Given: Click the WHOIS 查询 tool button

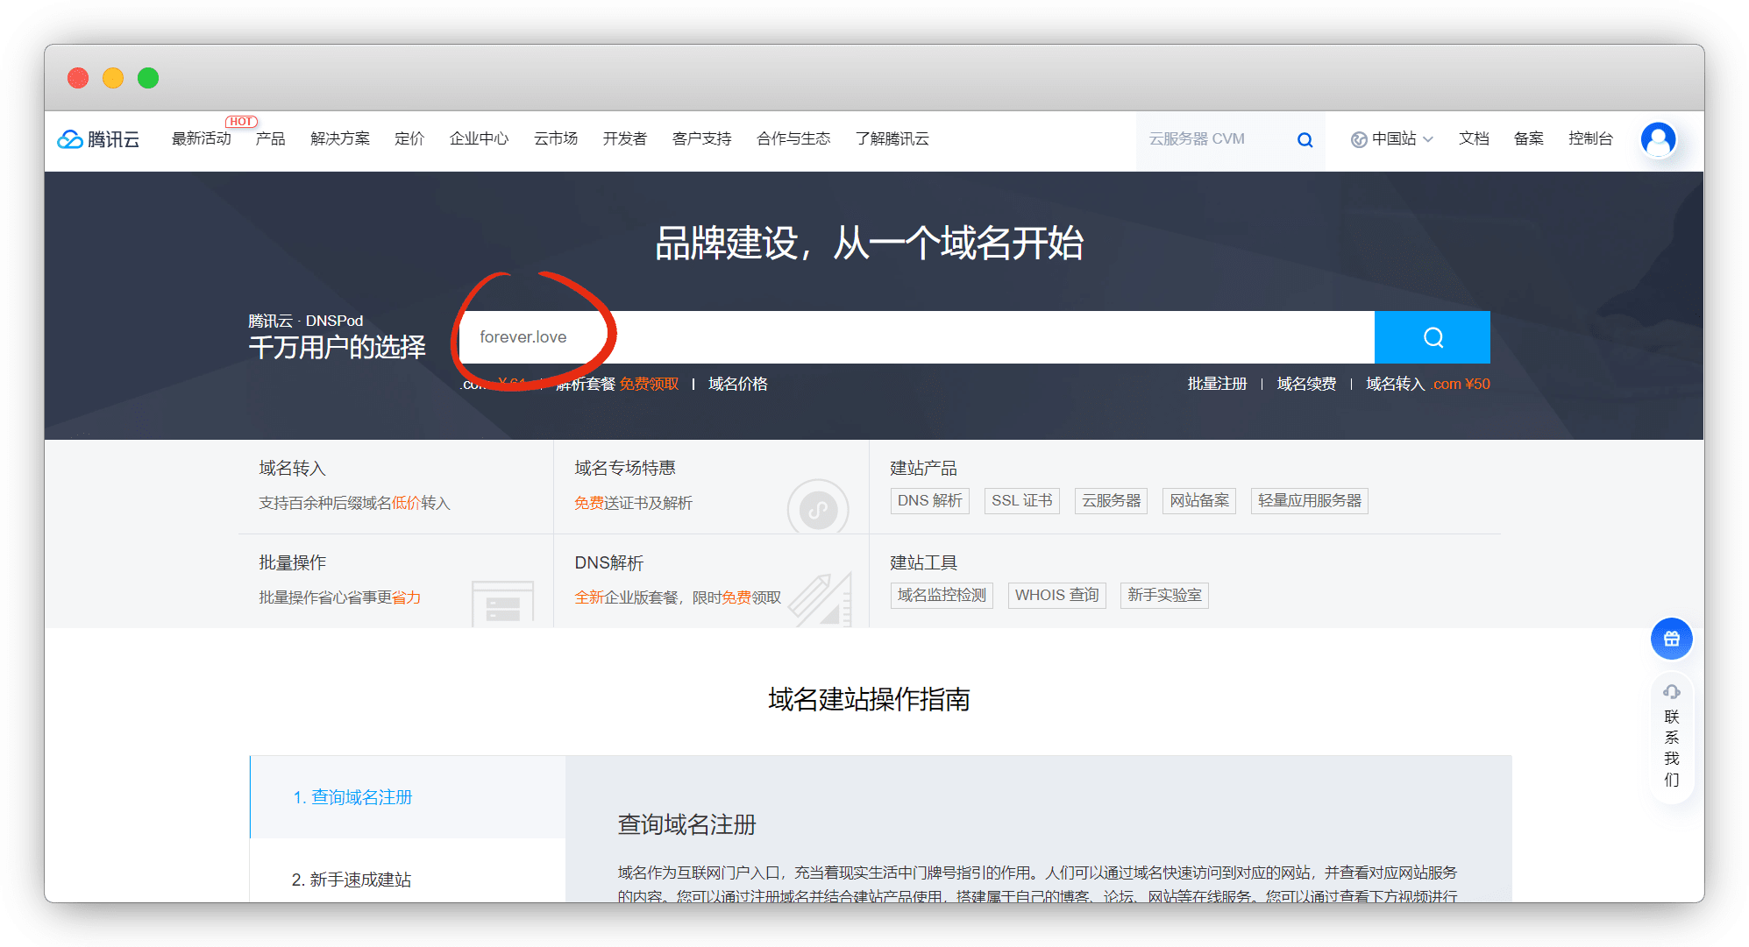Looking at the screenshot, I should pyautogui.click(x=1056, y=596).
